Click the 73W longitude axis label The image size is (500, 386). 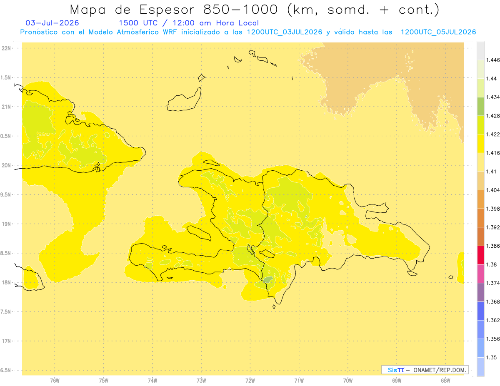[201, 380]
